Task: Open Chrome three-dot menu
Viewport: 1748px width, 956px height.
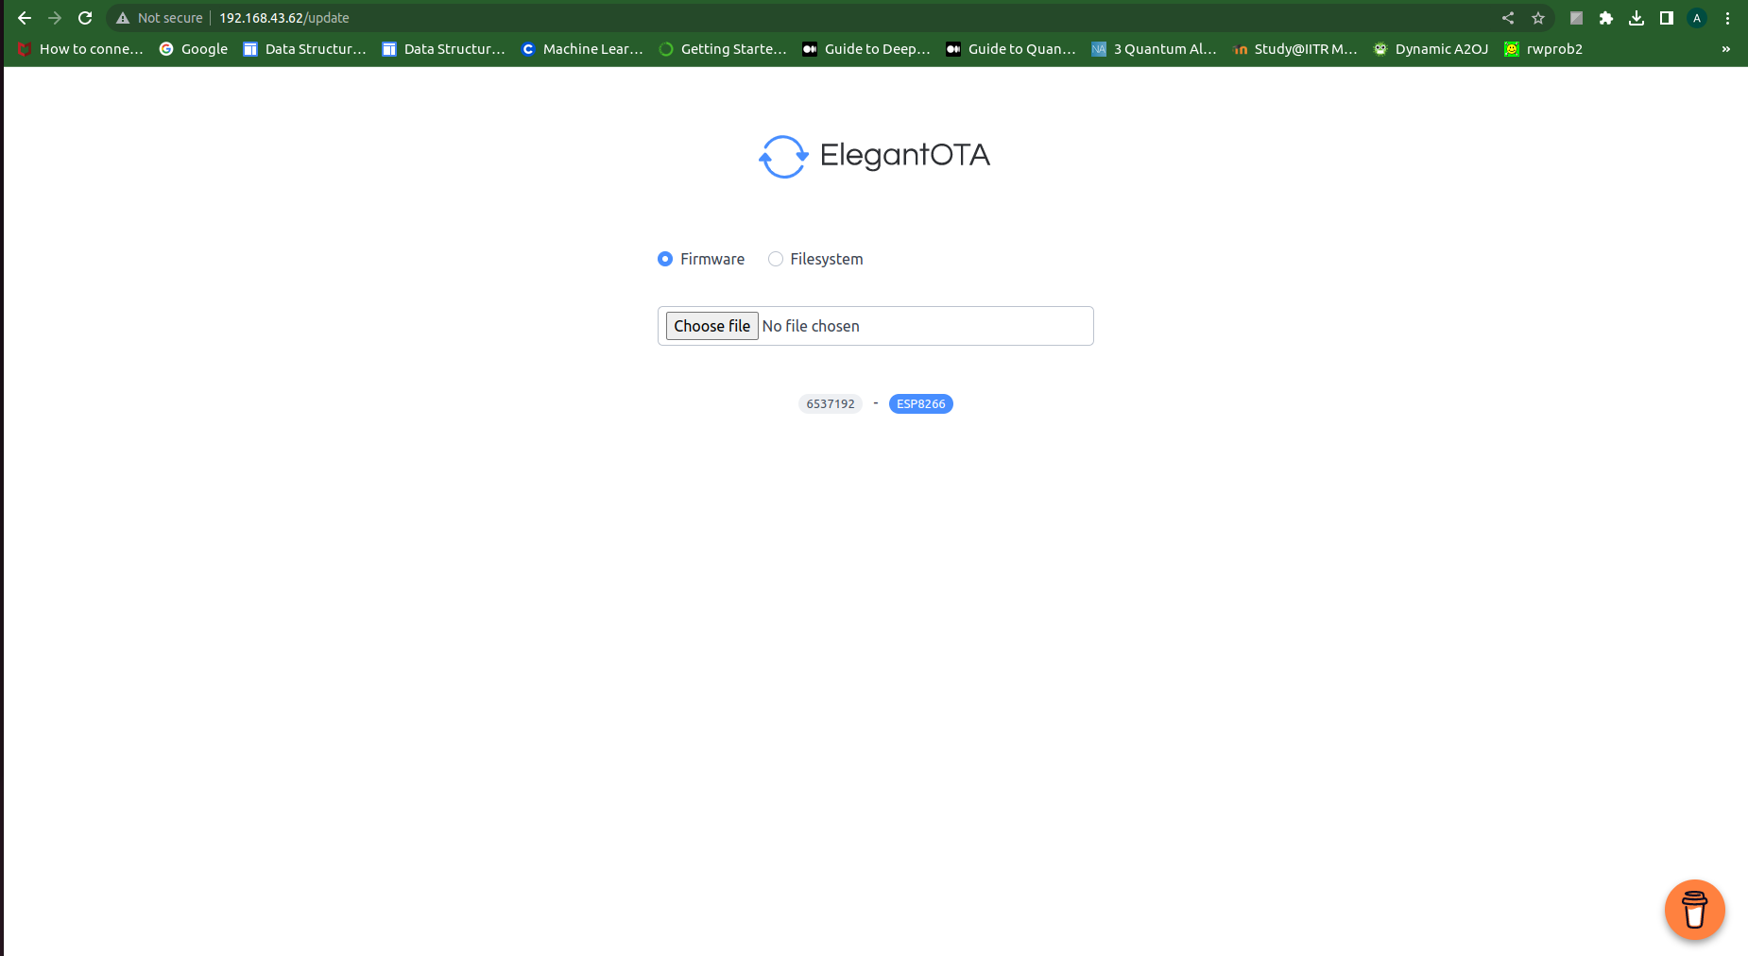Action: coord(1727,18)
